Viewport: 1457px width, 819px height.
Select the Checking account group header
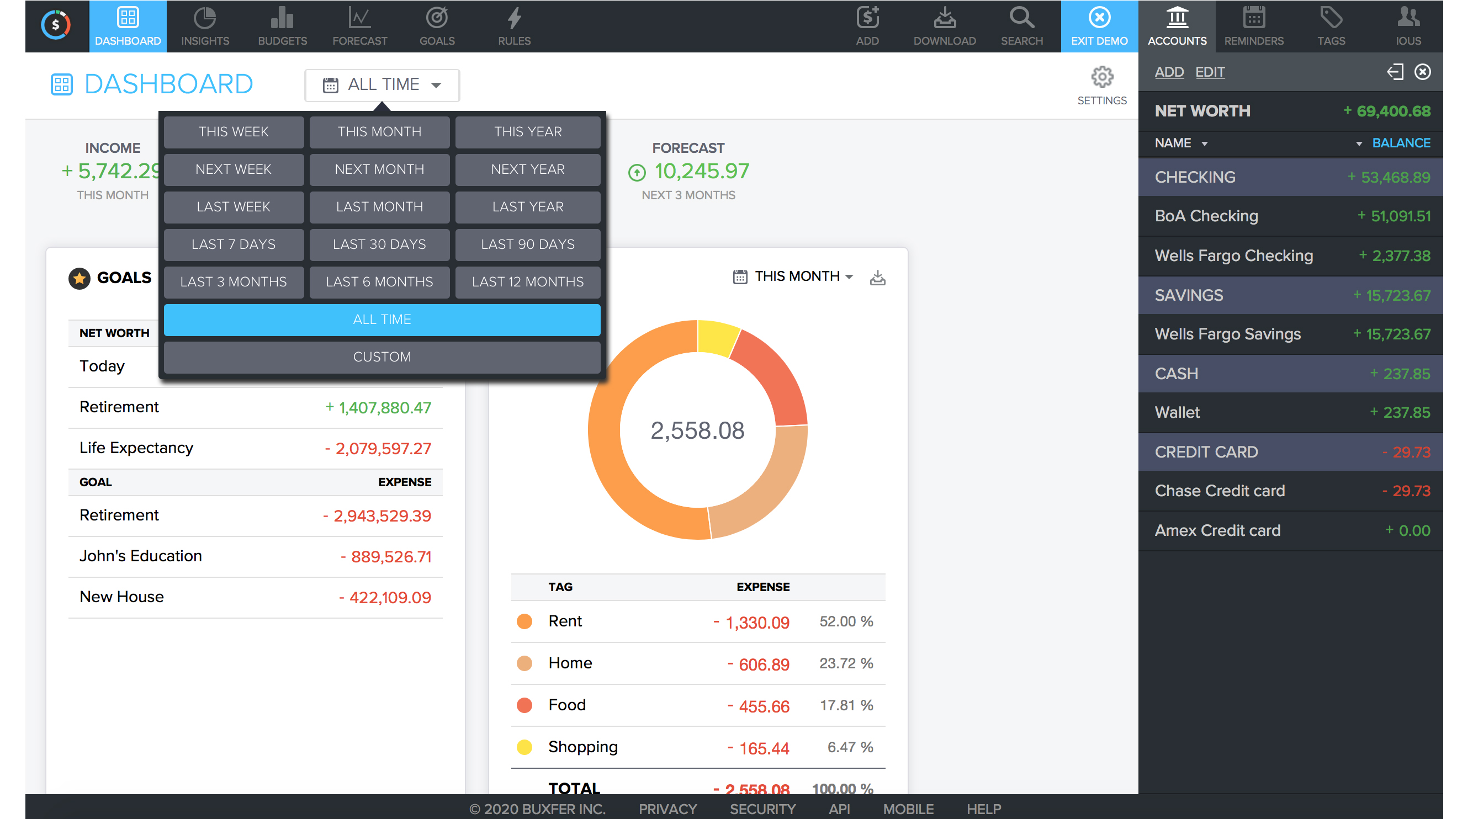coord(1291,177)
